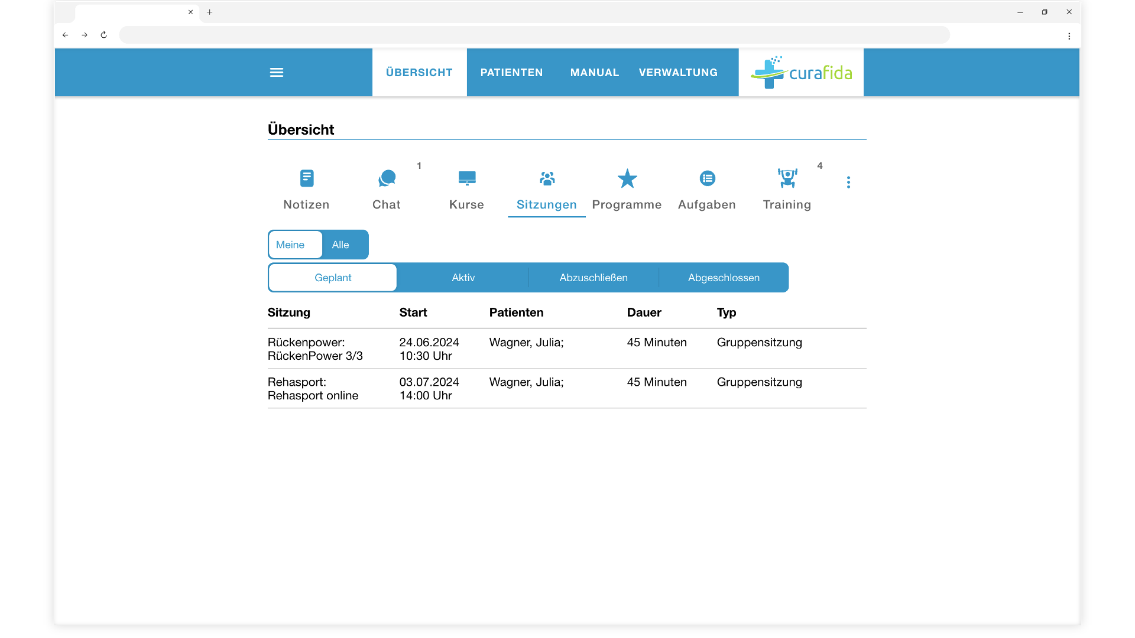
Task: Click Wagner, Julia in Rehasport row
Action: click(526, 382)
